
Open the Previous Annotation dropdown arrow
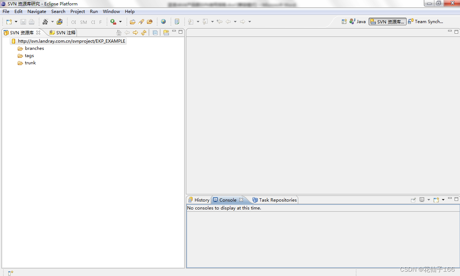212,22
